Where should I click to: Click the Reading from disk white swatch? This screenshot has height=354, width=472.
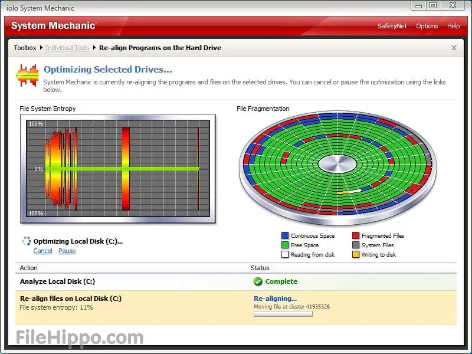(x=285, y=254)
